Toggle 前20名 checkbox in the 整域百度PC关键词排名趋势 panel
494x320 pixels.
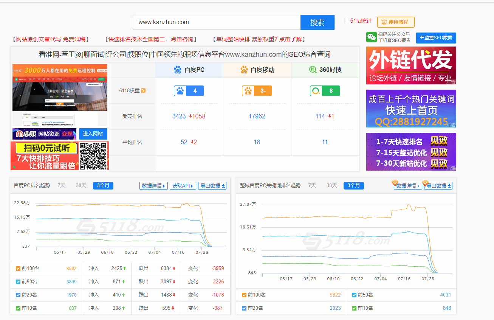coord(244,308)
